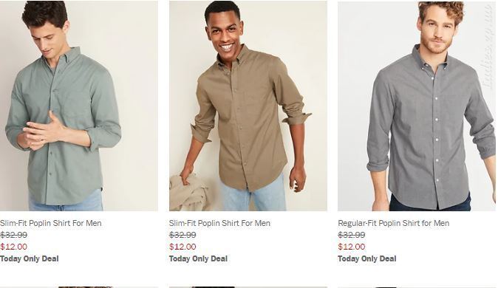Click crossed-out $32.99 under gray shirt
The height and width of the screenshot is (288, 498).
(x=352, y=235)
